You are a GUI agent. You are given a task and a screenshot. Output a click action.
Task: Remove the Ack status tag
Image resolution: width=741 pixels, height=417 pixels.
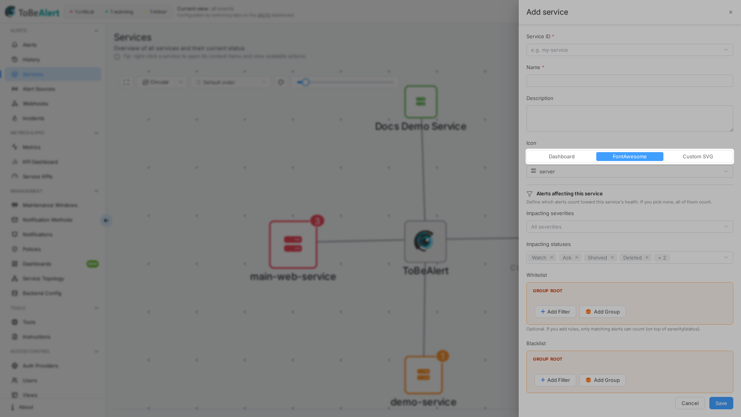pos(577,258)
